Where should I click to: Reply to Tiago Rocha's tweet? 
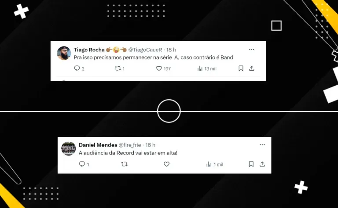pyautogui.click(x=77, y=68)
